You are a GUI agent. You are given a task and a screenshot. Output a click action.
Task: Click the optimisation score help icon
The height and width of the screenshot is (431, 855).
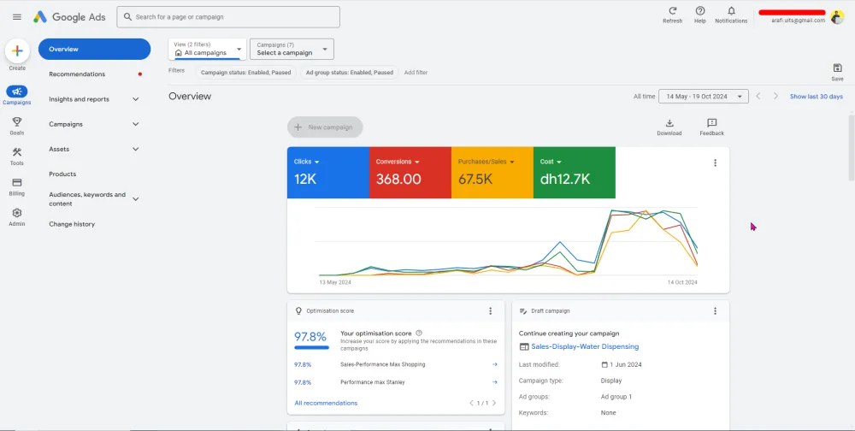tap(419, 333)
